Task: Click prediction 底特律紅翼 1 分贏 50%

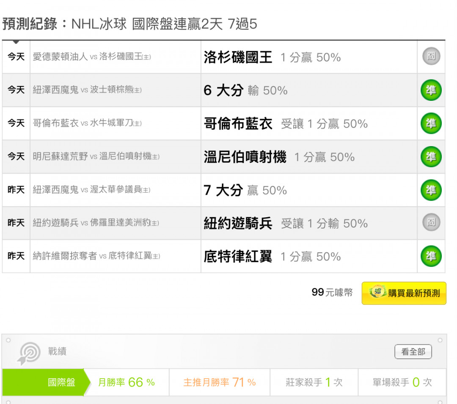Action: pos(272,257)
